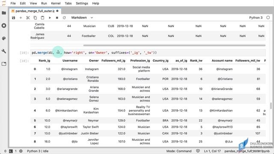Viewport: 274px width, 154px height.
Task: Click the Owner column header
Action: point(94,61)
